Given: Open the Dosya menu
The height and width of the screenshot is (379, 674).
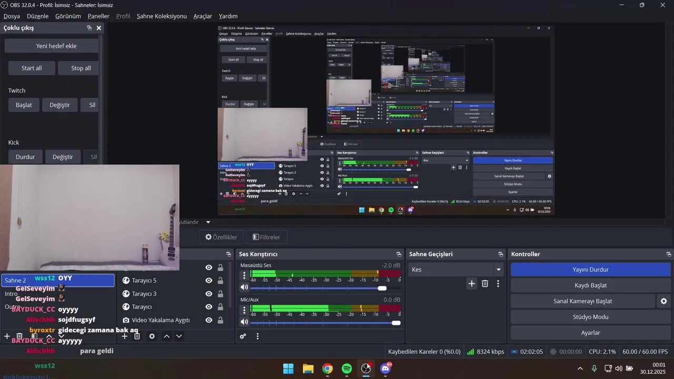Looking at the screenshot, I should pyautogui.click(x=12, y=16).
